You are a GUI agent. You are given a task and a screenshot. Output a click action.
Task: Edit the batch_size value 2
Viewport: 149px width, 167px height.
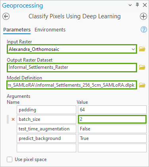(112, 119)
